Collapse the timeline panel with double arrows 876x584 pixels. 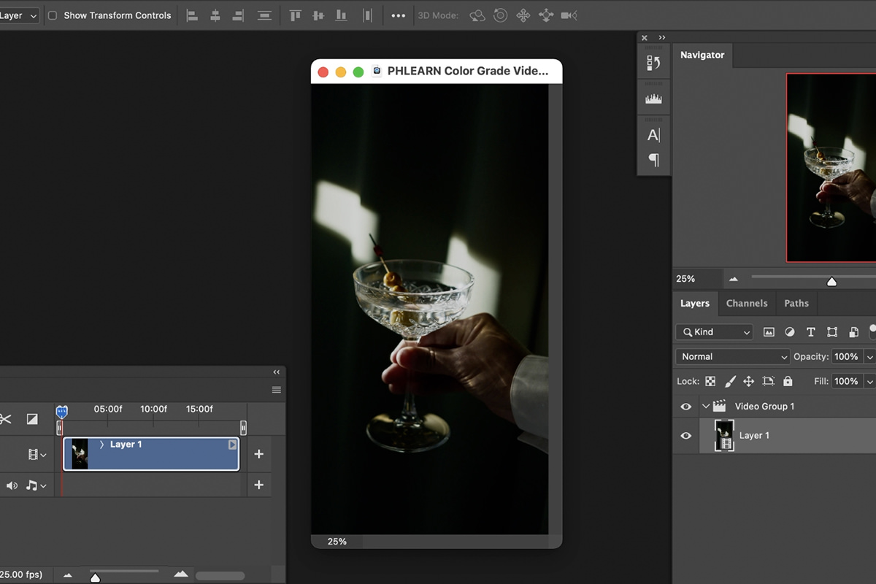pos(276,372)
